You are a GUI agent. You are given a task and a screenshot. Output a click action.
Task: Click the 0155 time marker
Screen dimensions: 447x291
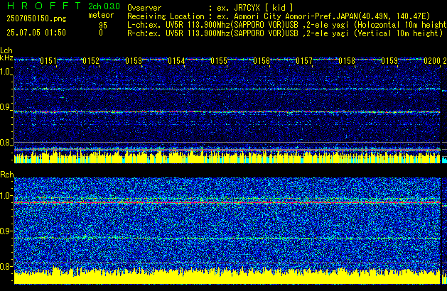219,61
